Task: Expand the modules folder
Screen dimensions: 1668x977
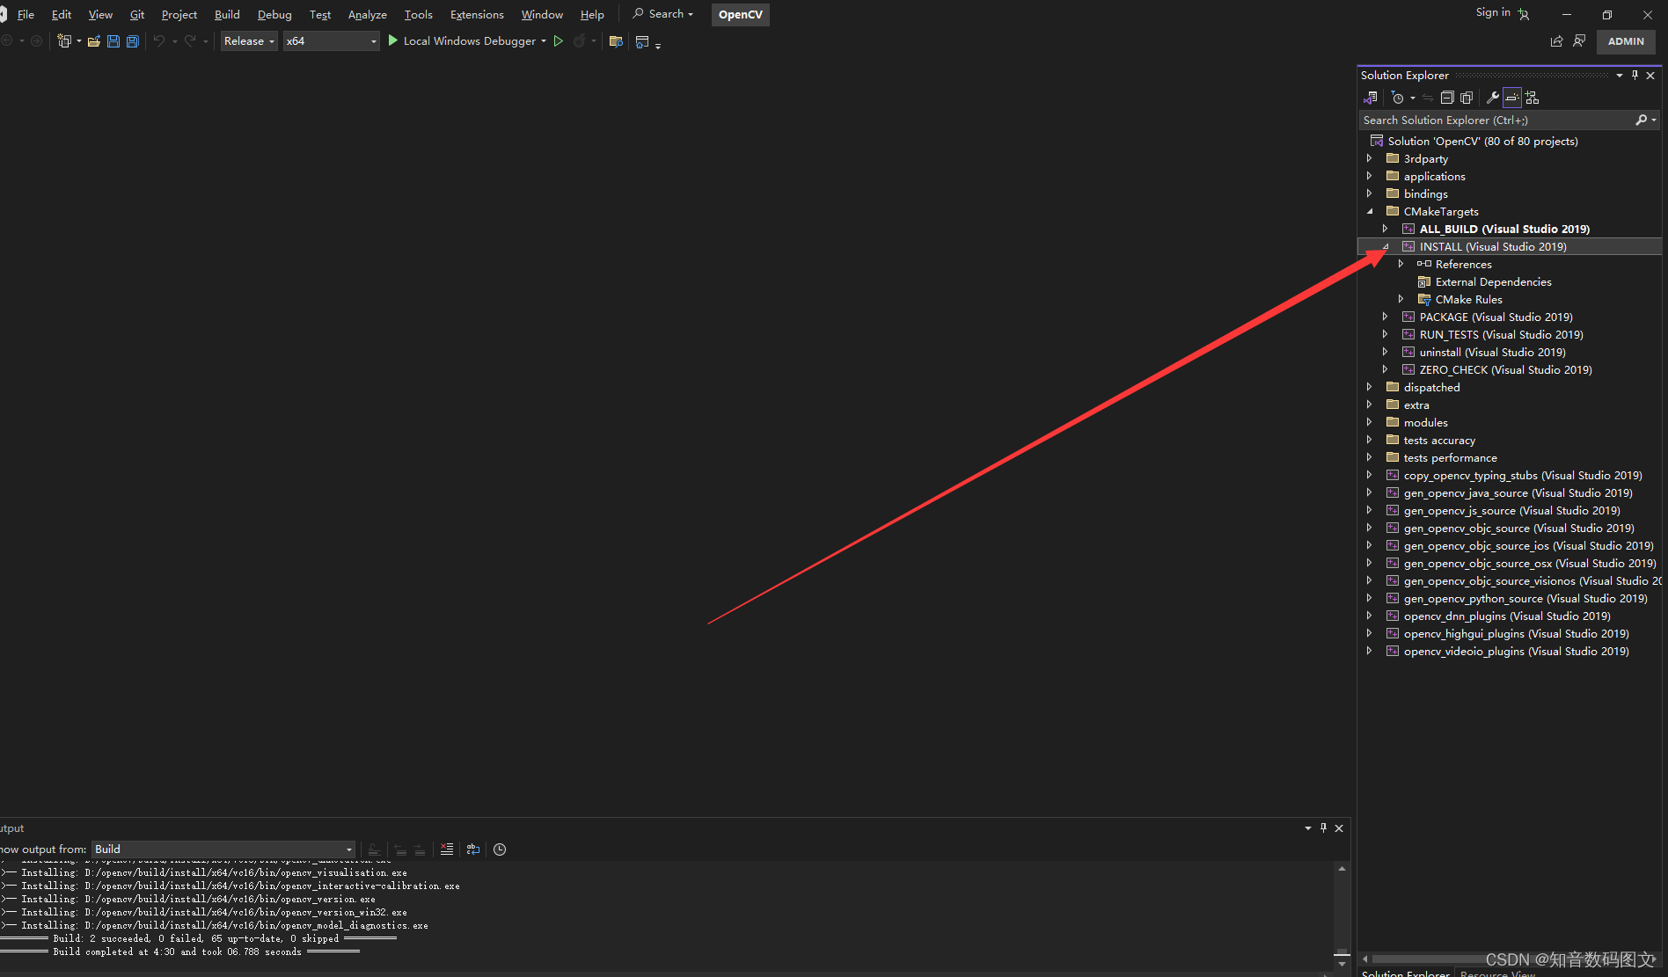Action: (x=1370, y=422)
